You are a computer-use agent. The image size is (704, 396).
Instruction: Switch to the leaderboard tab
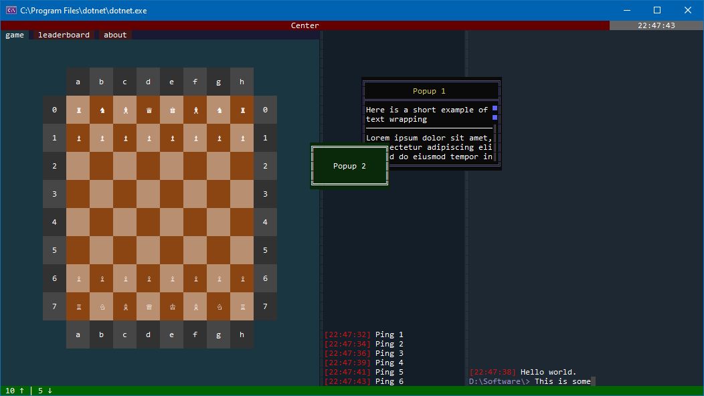[x=64, y=35]
